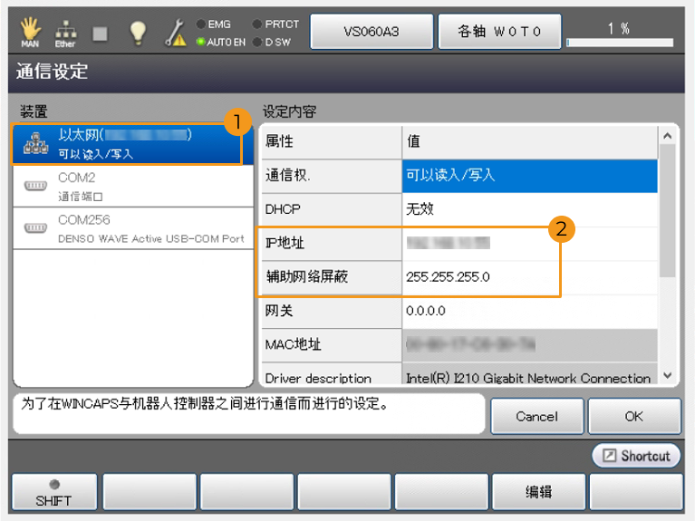Click the MAN manual mode hand icon
The width and height of the screenshot is (695, 521).
(x=30, y=33)
